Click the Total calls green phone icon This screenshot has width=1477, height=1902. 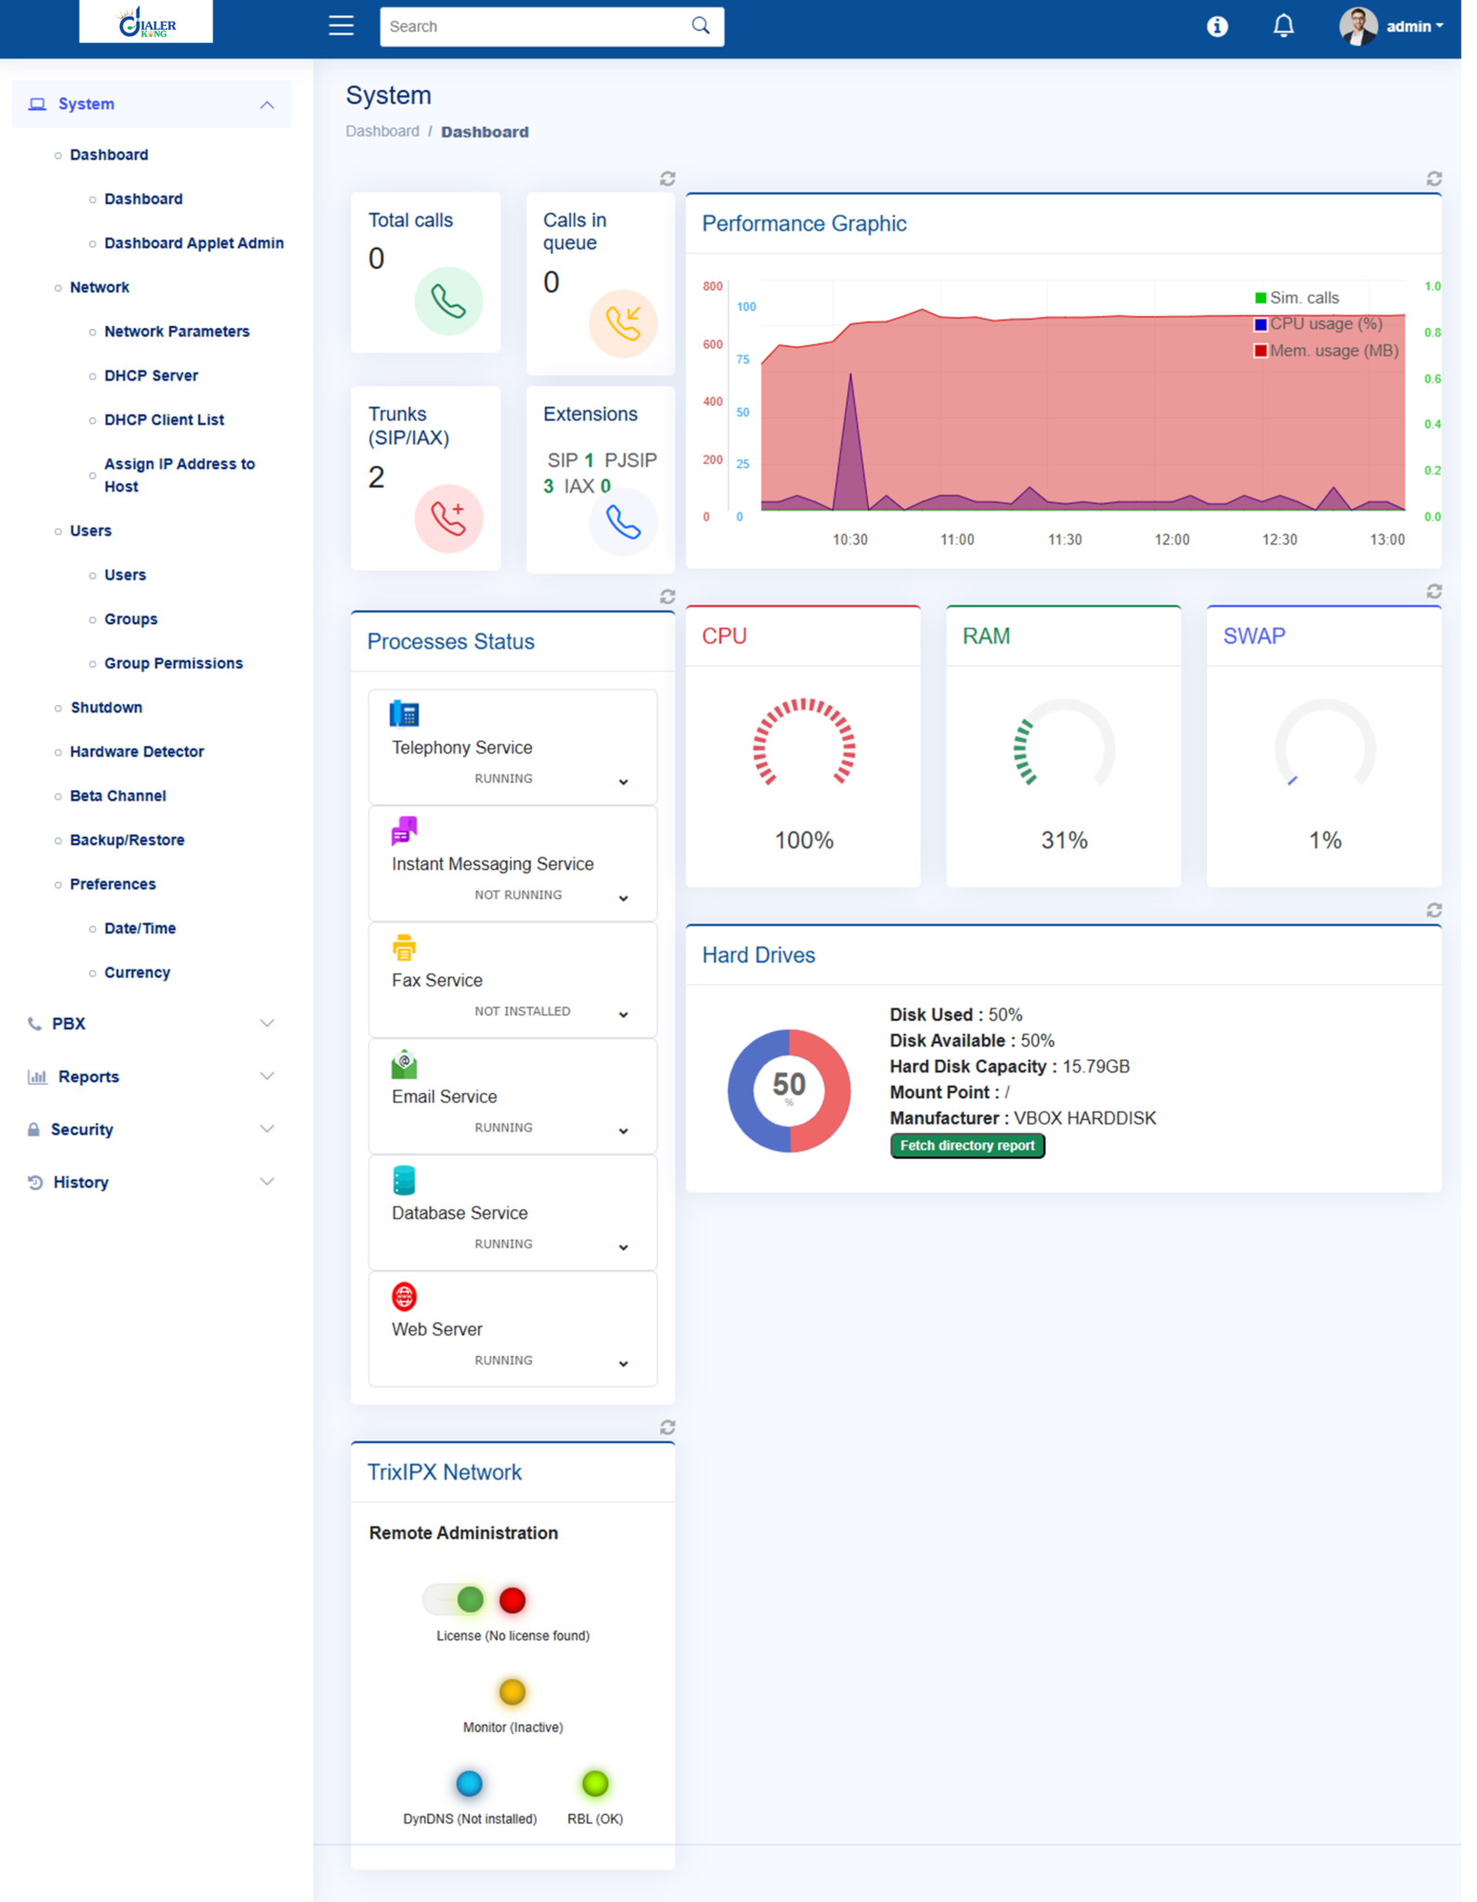448,302
